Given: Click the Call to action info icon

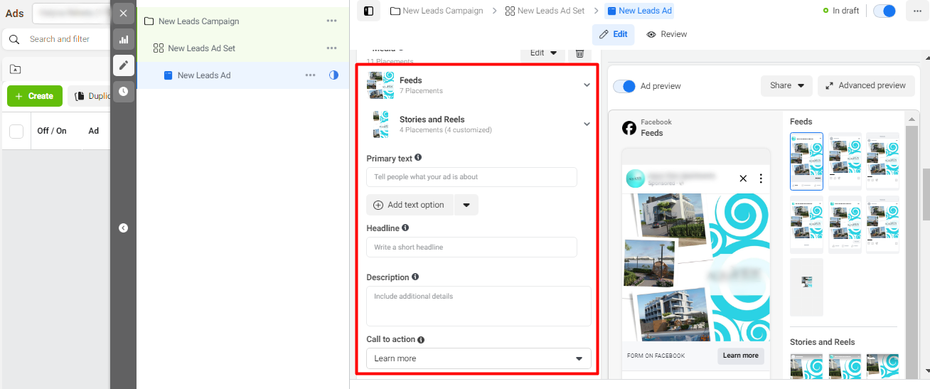Looking at the screenshot, I should (421, 340).
